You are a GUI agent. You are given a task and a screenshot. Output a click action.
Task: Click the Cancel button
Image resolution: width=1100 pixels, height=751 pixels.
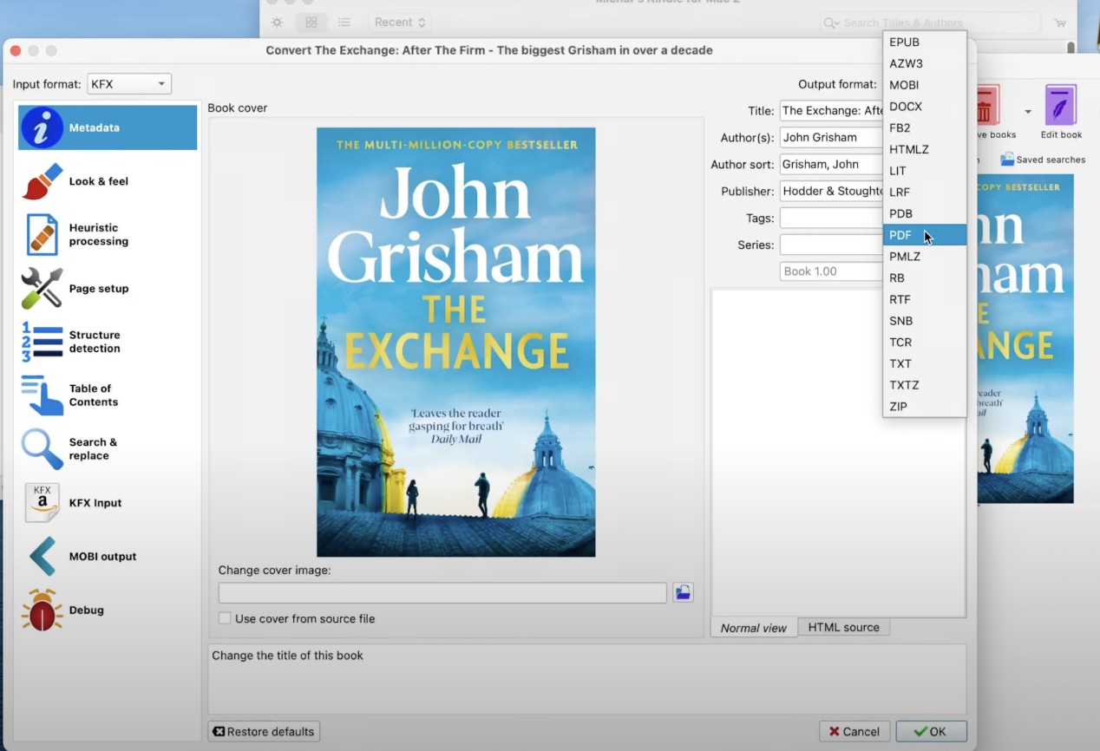point(854,731)
